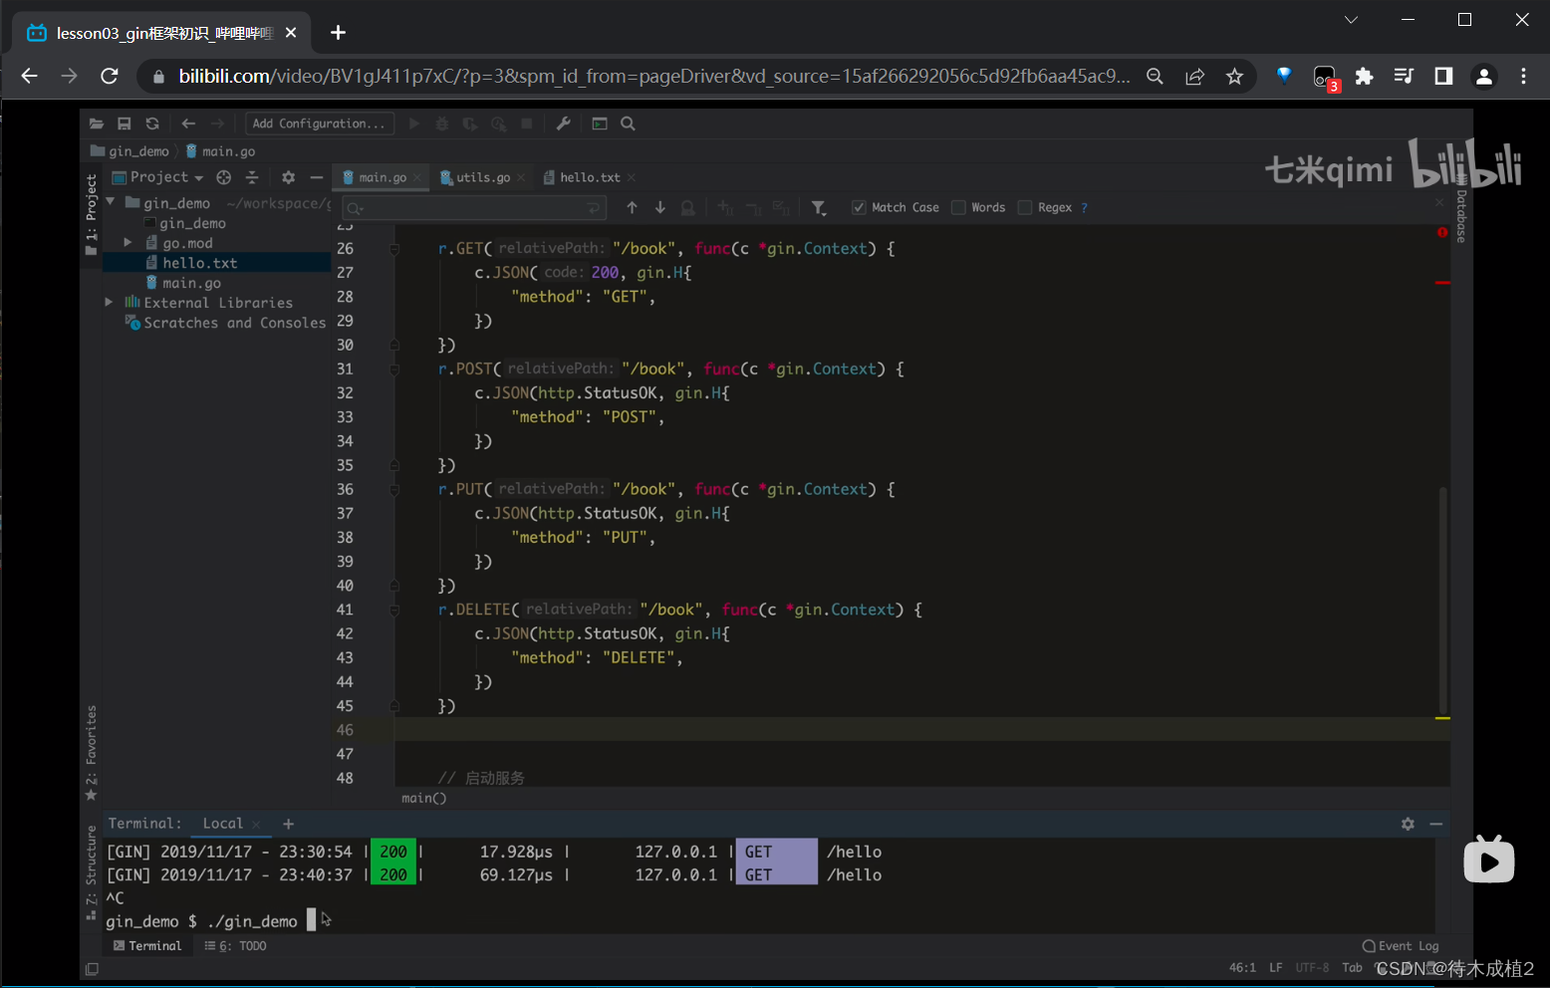The image size is (1550, 988).
Task: Click the share page icon in address bar
Action: [x=1194, y=76]
